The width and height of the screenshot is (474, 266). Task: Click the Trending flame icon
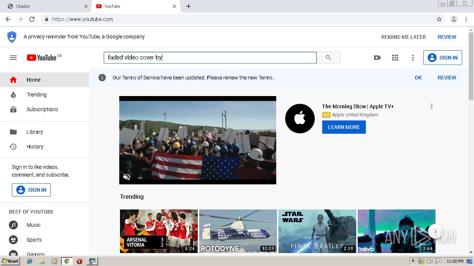pyautogui.click(x=13, y=95)
